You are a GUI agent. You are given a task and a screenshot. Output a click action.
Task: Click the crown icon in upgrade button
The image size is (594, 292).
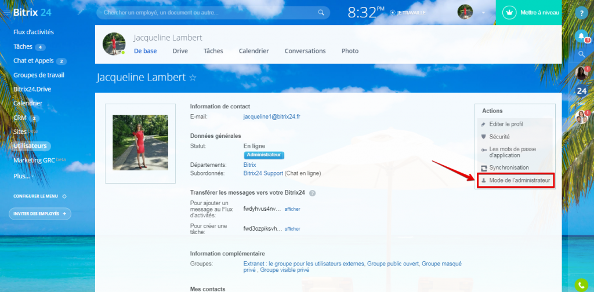(x=509, y=13)
